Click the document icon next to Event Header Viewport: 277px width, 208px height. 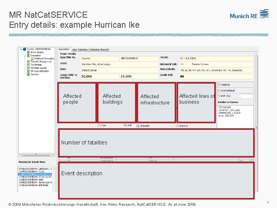[28, 52]
